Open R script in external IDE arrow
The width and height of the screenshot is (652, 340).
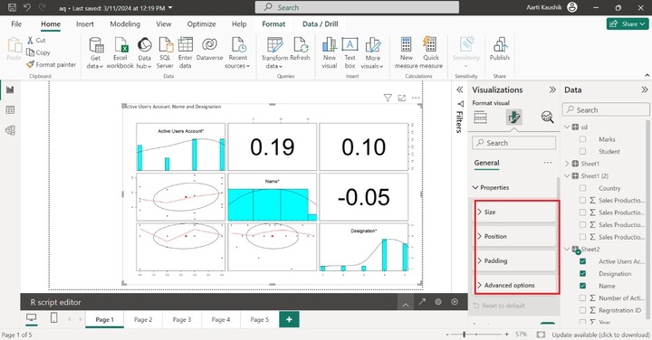(422, 302)
